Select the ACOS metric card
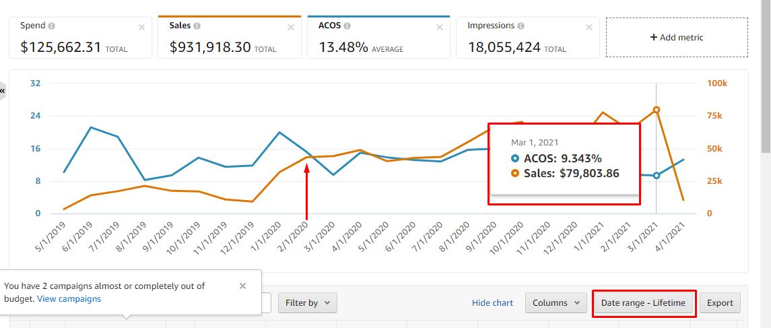771x328 pixels. click(378, 37)
